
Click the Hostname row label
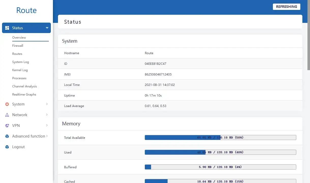[x=71, y=53]
